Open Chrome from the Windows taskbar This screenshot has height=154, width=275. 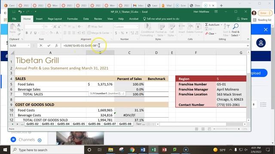pos(132,150)
